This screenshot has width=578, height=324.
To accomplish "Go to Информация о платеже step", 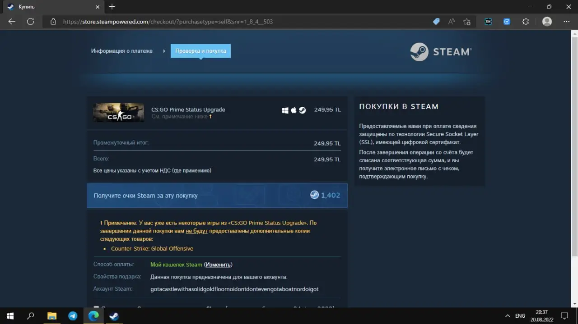I will (121, 51).
